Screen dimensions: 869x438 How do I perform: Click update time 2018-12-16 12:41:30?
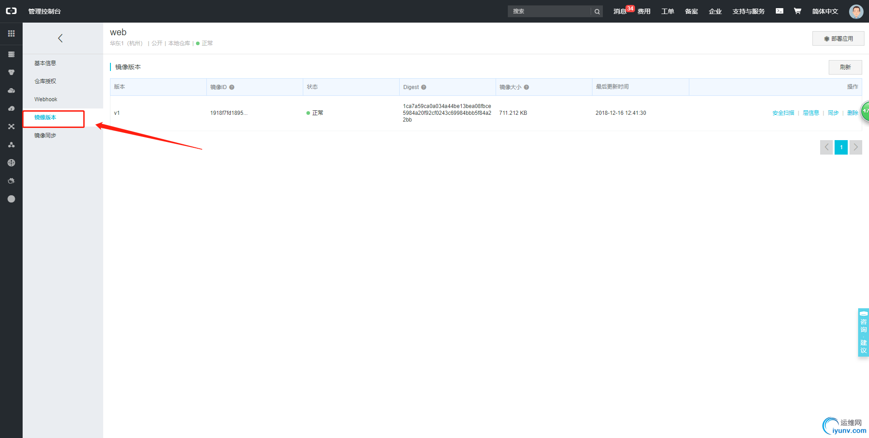[621, 113]
